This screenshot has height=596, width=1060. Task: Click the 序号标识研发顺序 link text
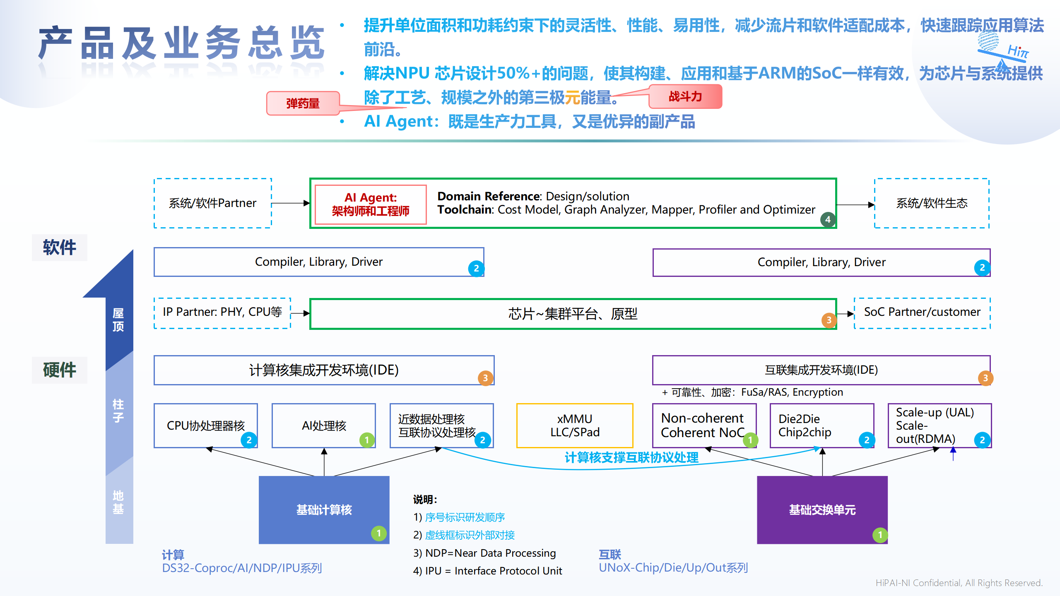(x=465, y=517)
